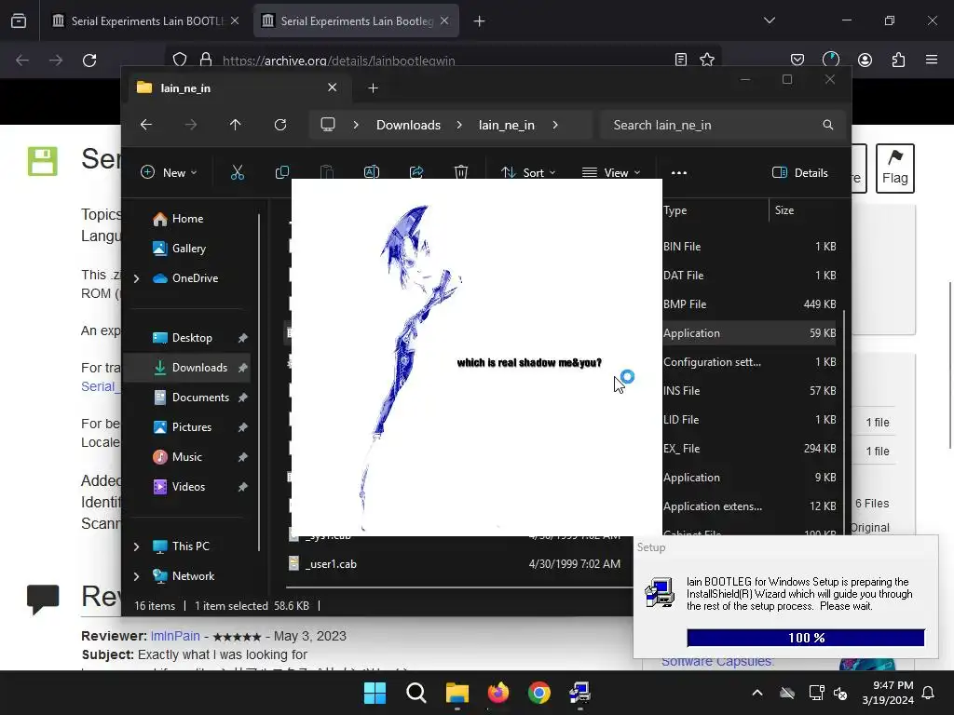Image resolution: width=954 pixels, height=715 pixels.
Task: Open Pictures in Explorer sidebar
Action: (x=192, y=427)
